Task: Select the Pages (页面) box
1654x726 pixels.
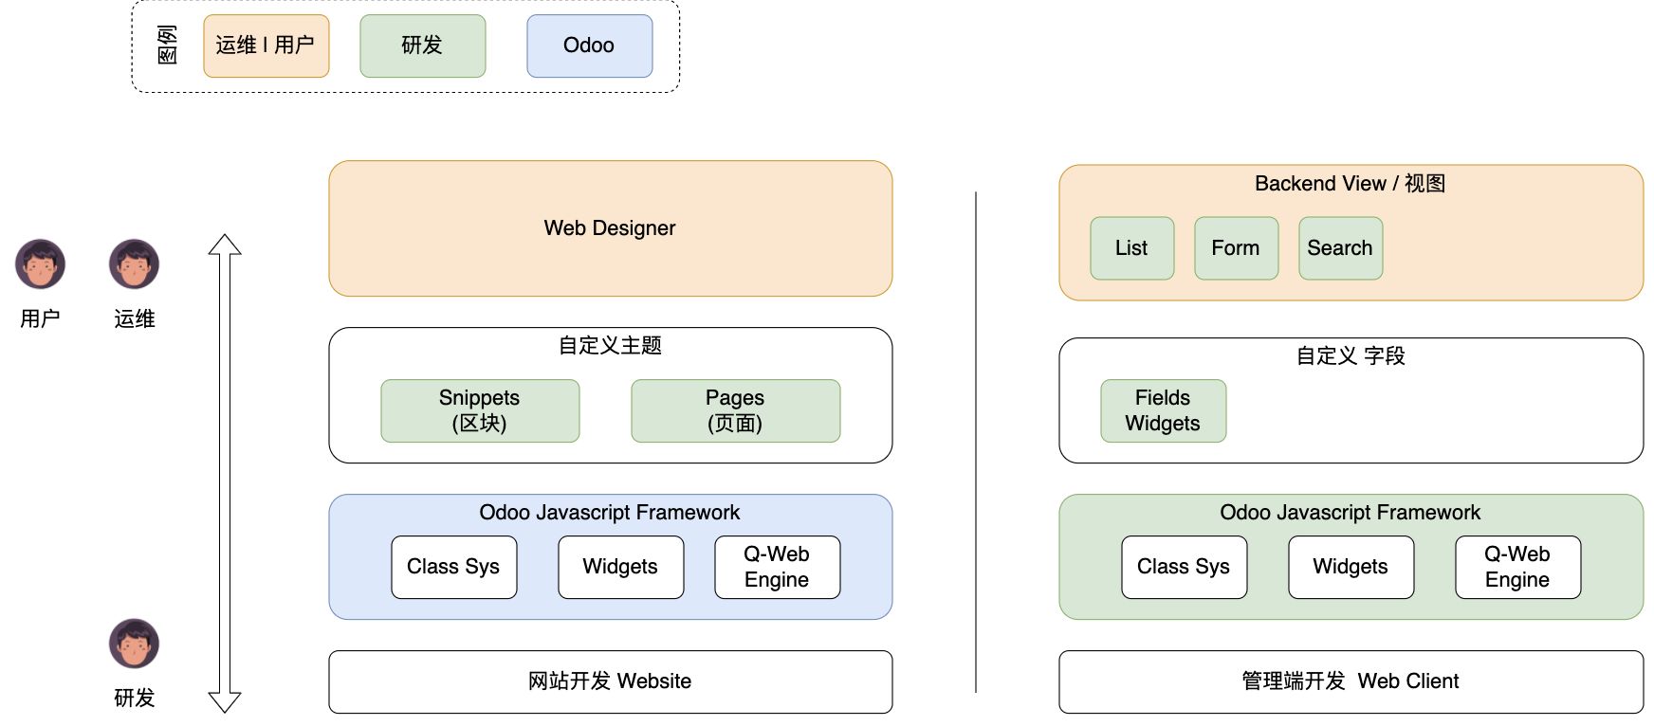Action: pyautogui.click(x=736, y=411)
